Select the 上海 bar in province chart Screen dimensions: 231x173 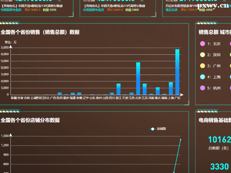coord(171,88)
